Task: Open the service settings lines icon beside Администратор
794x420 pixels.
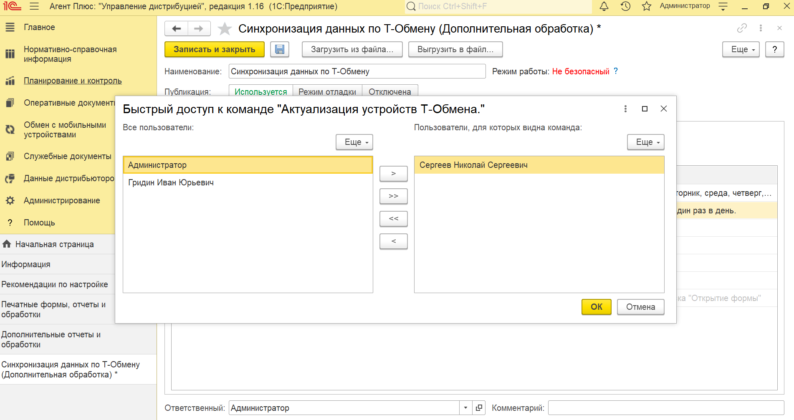Action: [x=723, y=6]
